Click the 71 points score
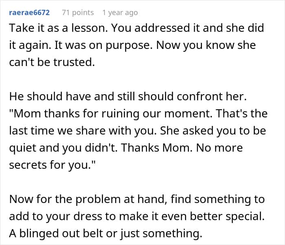This screenshot has width=285, height=245. tap(78, 13)
